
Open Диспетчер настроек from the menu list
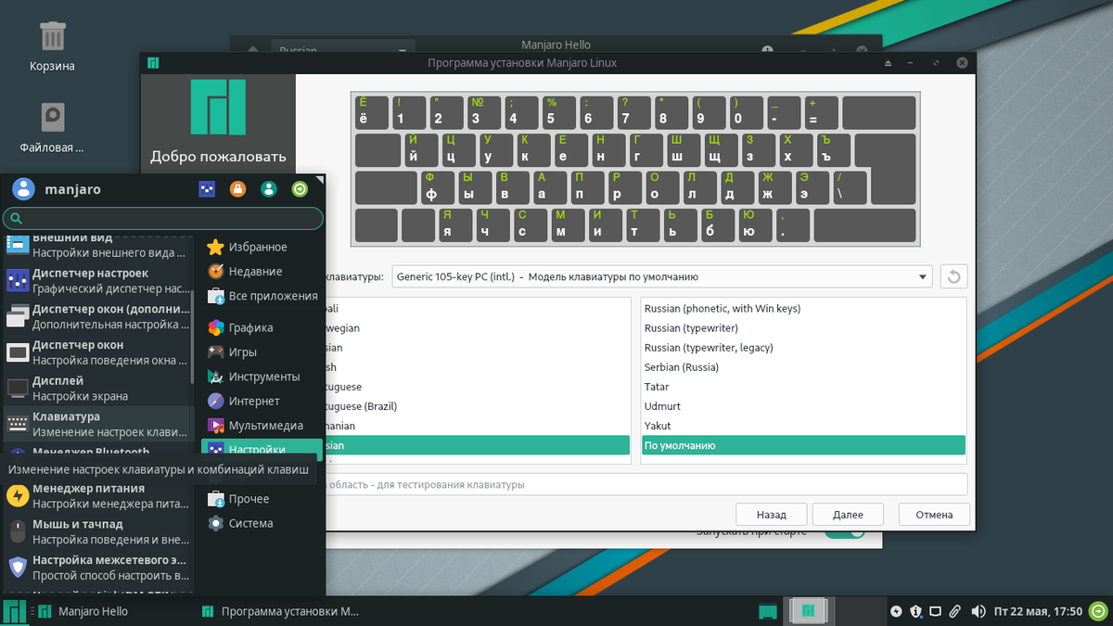point(96,280)
